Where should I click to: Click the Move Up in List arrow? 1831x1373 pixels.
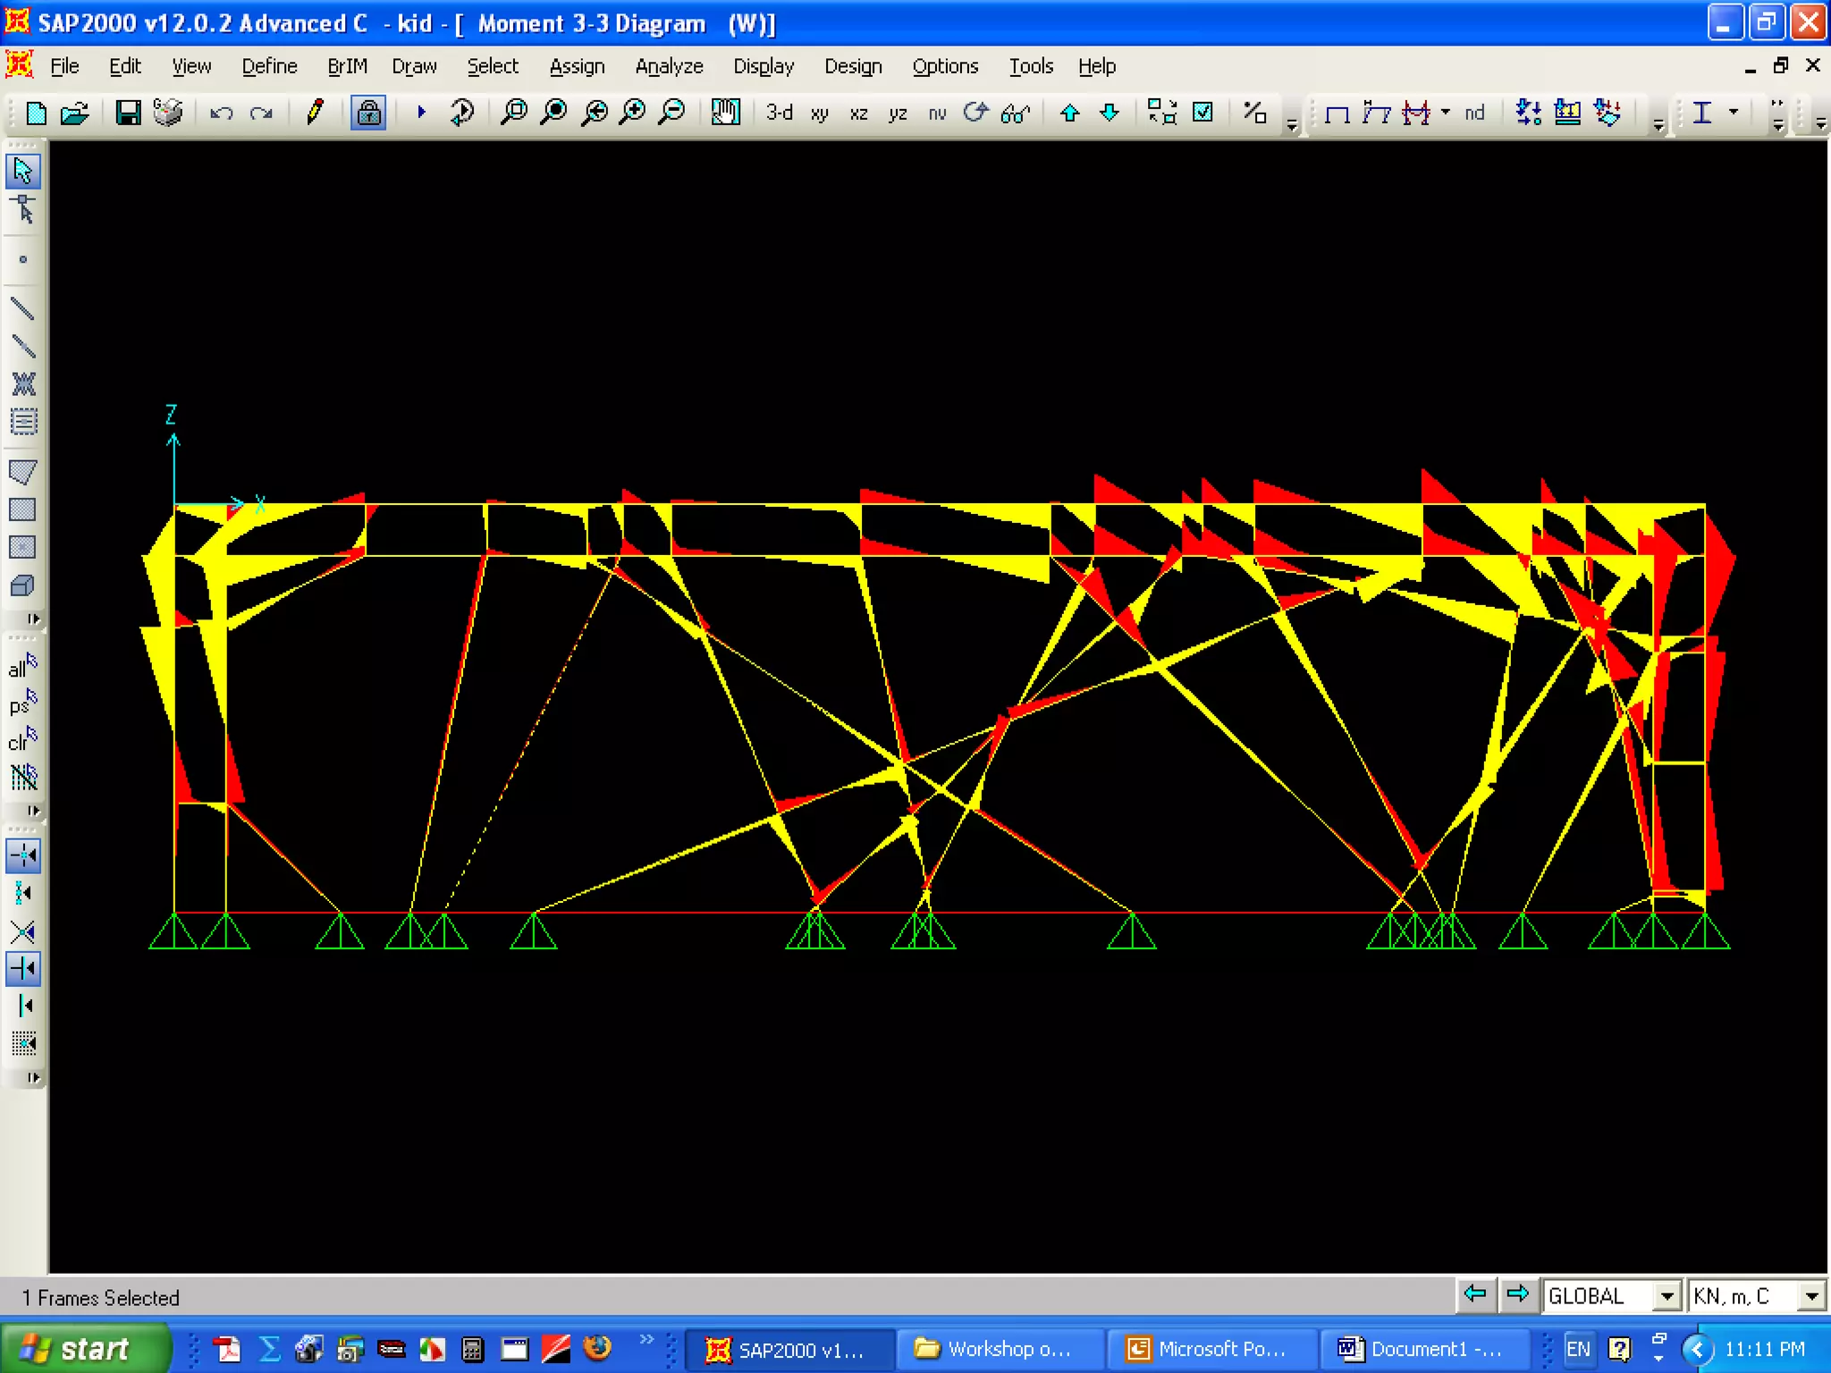pyautogui.click(x=1069, y=113)
